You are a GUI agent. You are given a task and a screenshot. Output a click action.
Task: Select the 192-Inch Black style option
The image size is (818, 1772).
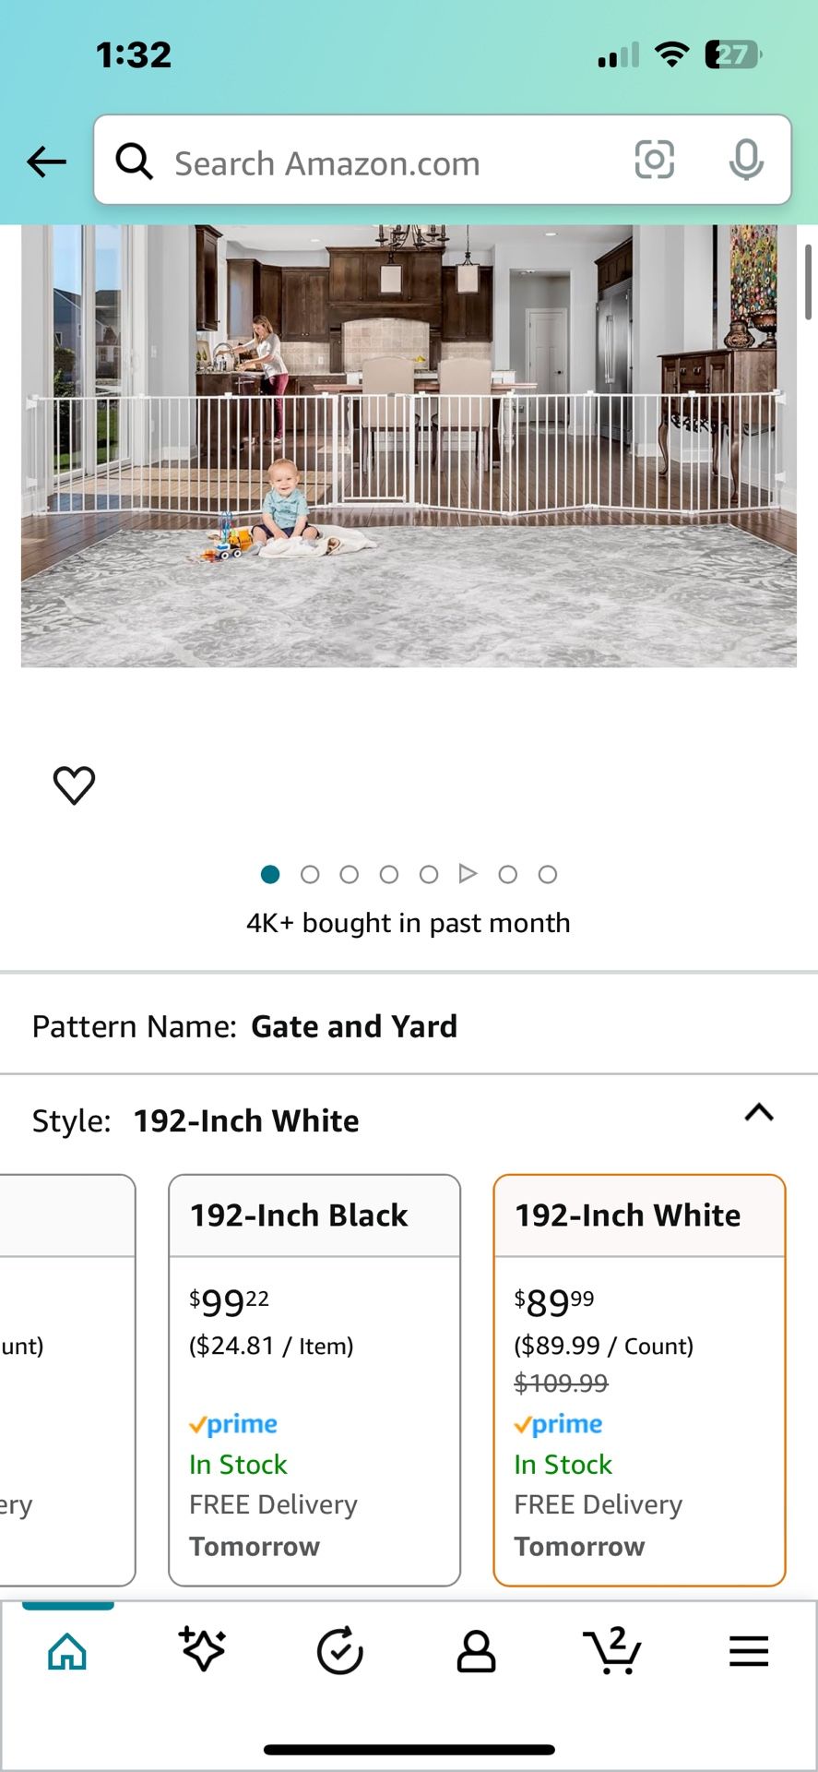[314, 1379]
